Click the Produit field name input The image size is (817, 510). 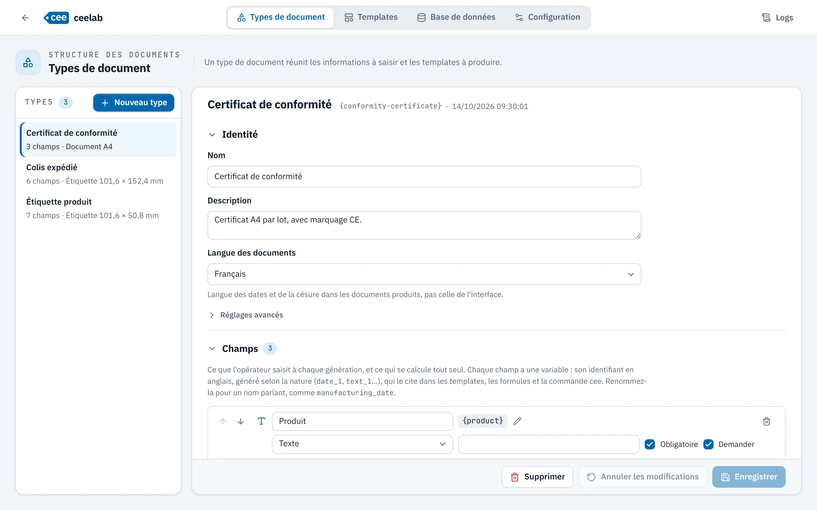[362, 421]
